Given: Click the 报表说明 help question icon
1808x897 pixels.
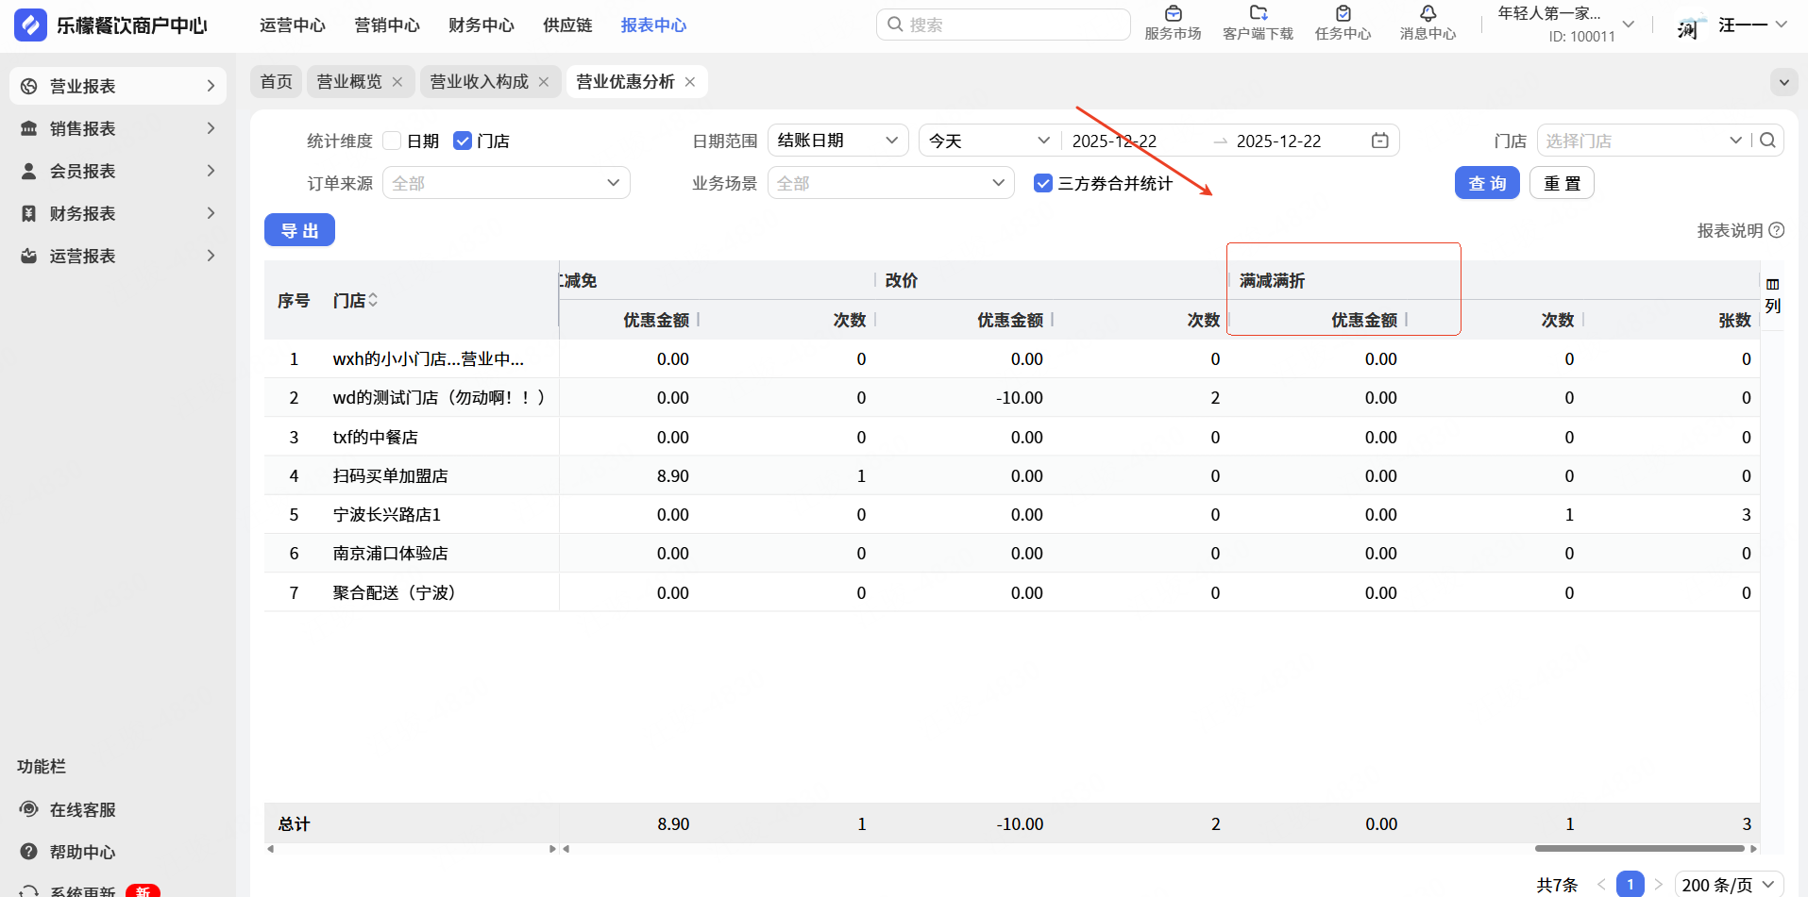Looking at the screenshot, I should click(x=1777, y=230).
